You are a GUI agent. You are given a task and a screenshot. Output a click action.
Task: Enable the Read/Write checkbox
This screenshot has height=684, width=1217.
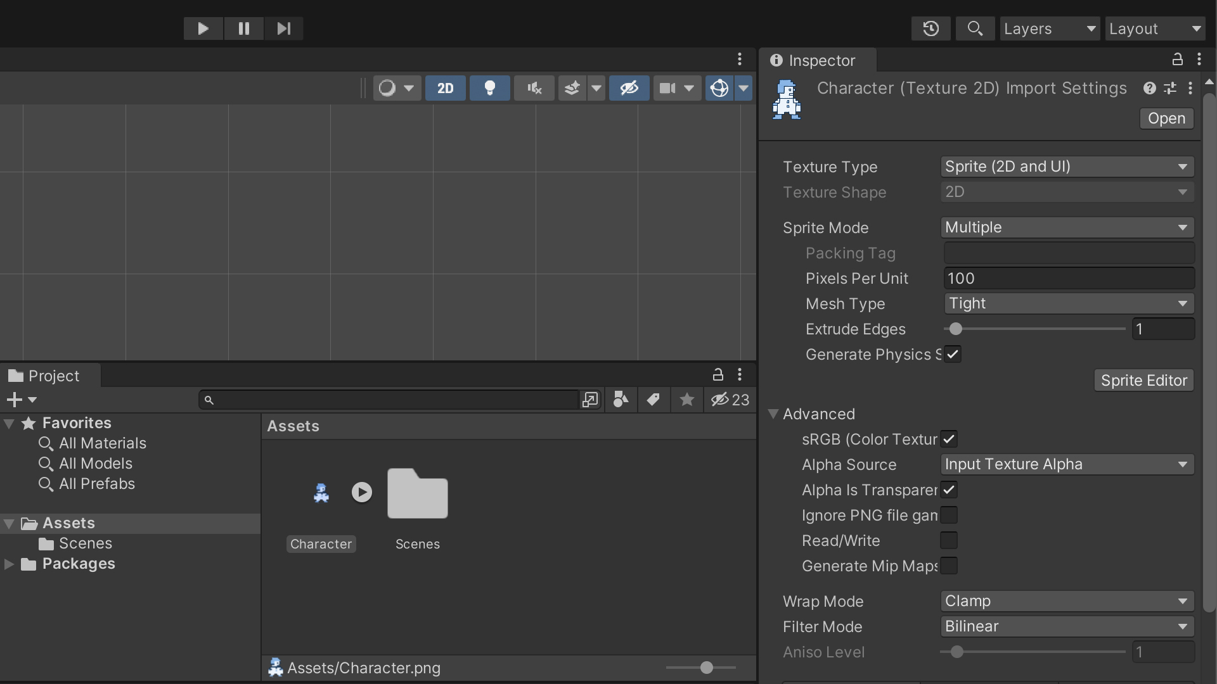point(949,540)
